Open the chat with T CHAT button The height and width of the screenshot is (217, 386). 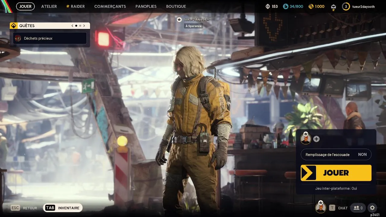pyautogui.click(x=338, y=208)
